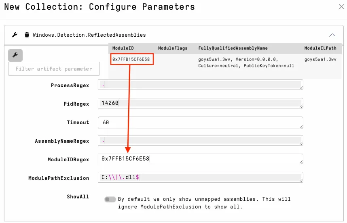Viewport: 347px width, 223px height.
Task: Click the ModuleIDRegex text field
Action: coord(200,159)
